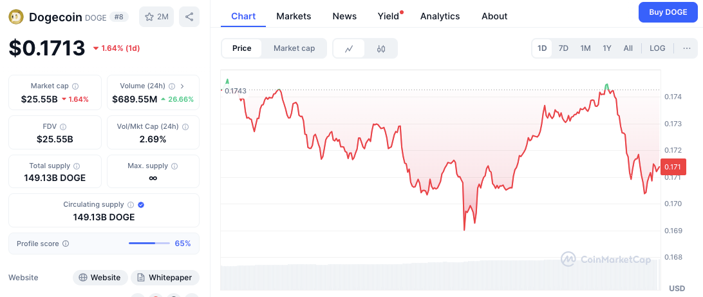Viewport: 703px width, 297px height.
Task: Switch to candlestick chart icon
Action: point(381,48)
